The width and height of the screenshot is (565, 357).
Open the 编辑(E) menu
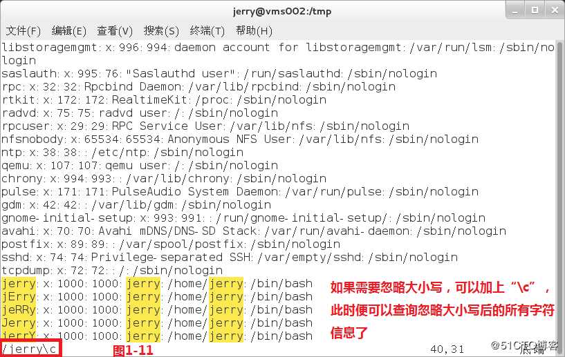pos(69,31)
